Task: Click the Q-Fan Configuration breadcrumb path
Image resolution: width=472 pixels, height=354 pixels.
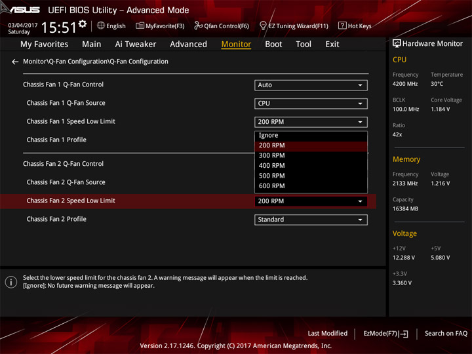Action: click(96, 62)
